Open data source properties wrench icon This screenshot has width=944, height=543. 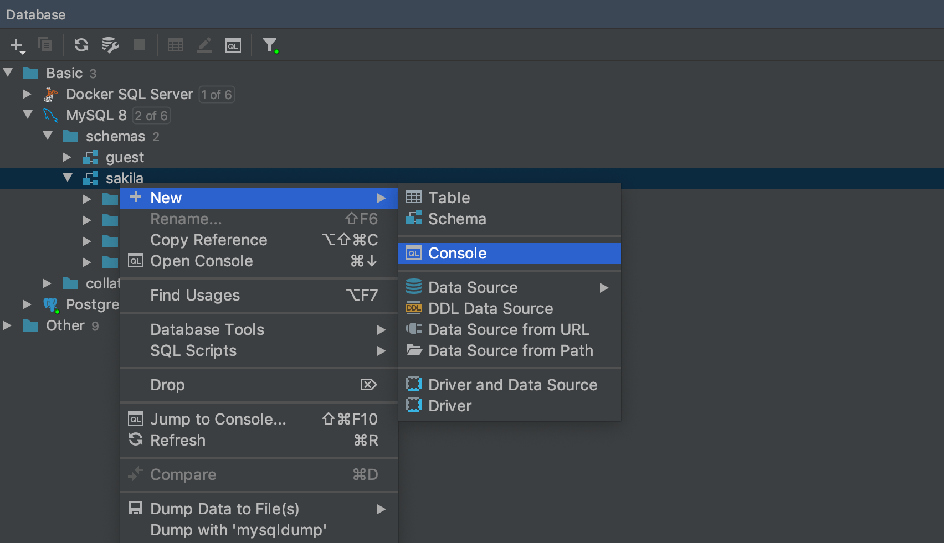point(110,45)
